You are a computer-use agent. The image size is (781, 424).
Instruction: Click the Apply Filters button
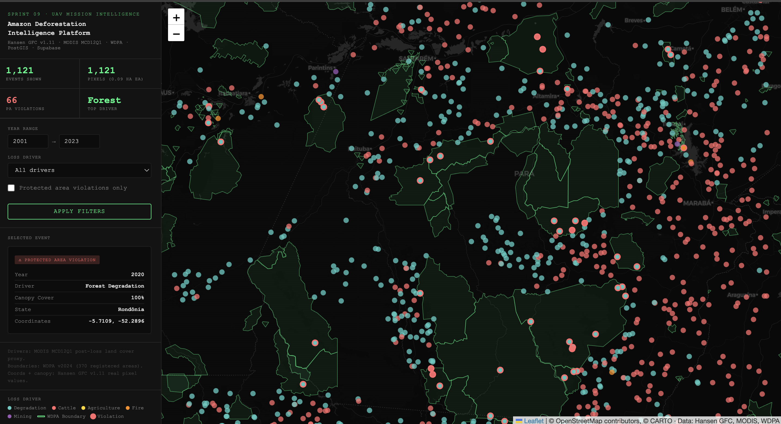click(80, 211)
